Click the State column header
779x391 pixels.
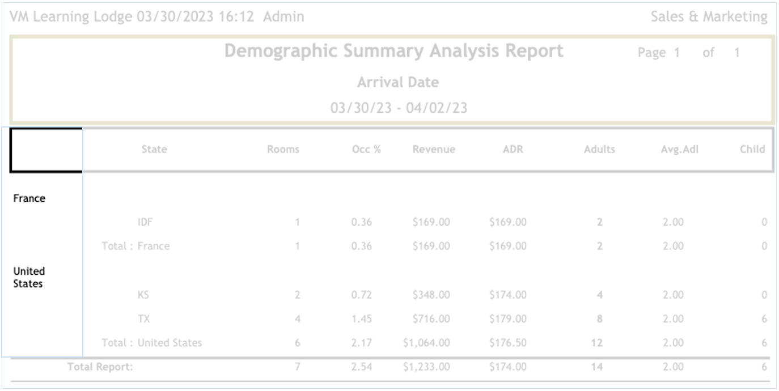(x=154, y=150)
